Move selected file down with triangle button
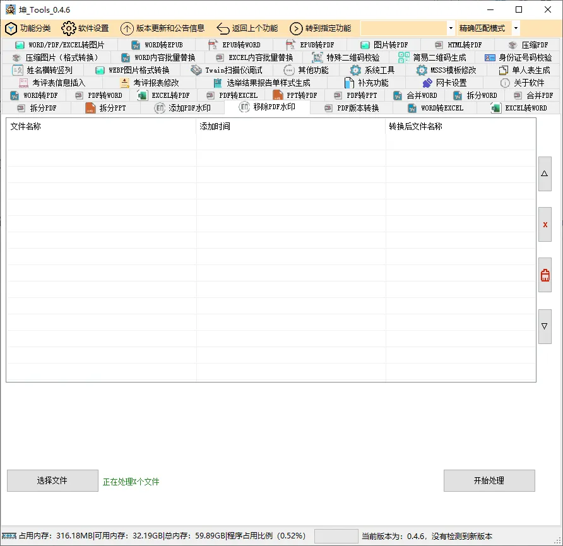The height and width of the screenshot is (546, 563). click(545, 326)
